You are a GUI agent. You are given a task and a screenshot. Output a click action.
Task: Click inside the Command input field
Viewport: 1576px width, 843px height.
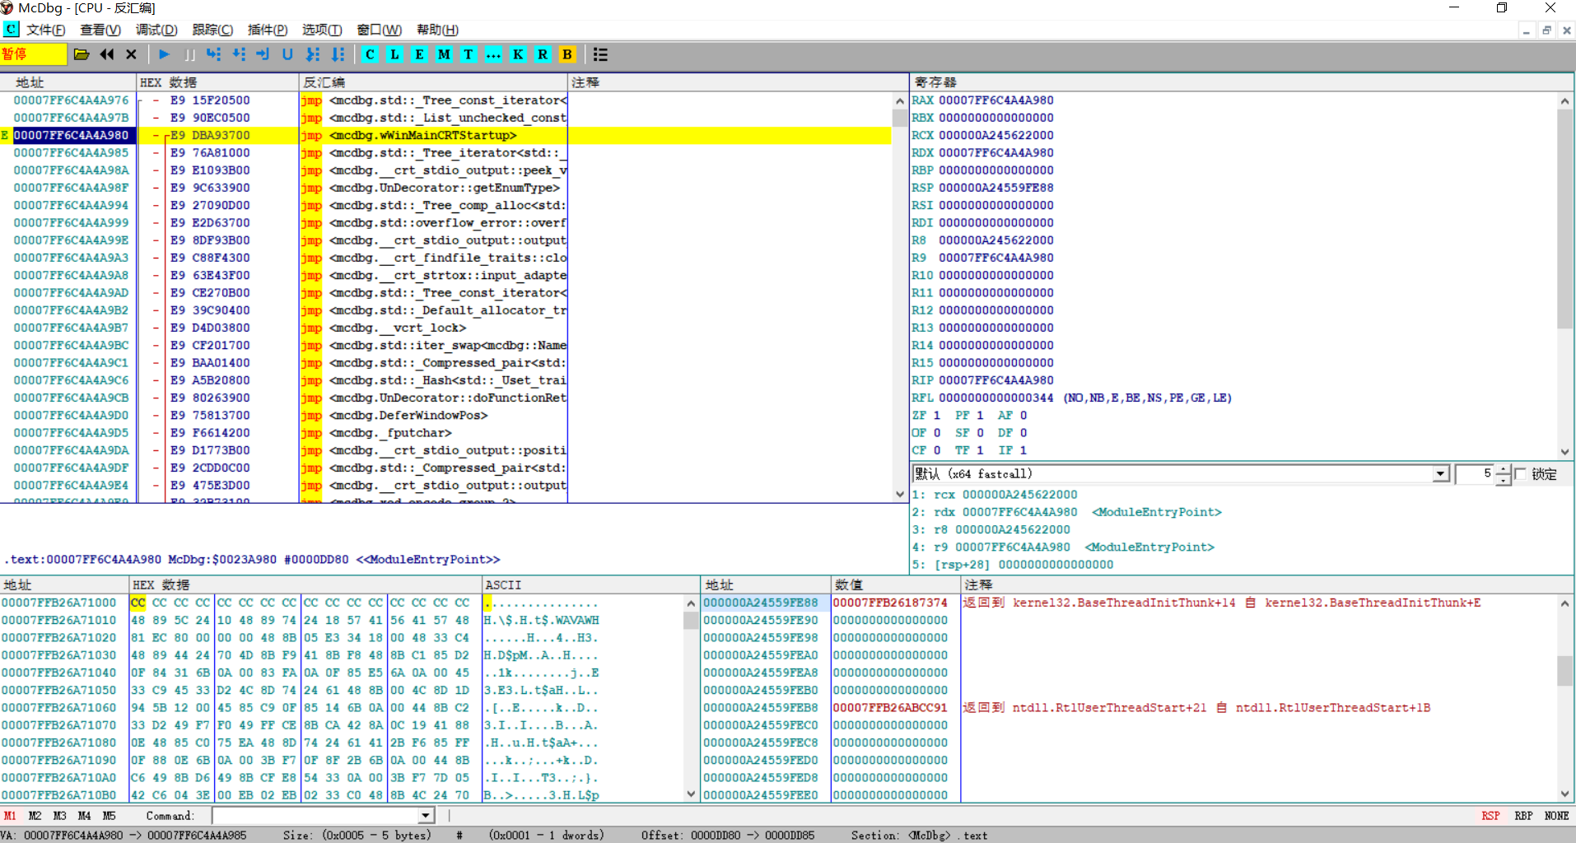(x=315, y=816)
